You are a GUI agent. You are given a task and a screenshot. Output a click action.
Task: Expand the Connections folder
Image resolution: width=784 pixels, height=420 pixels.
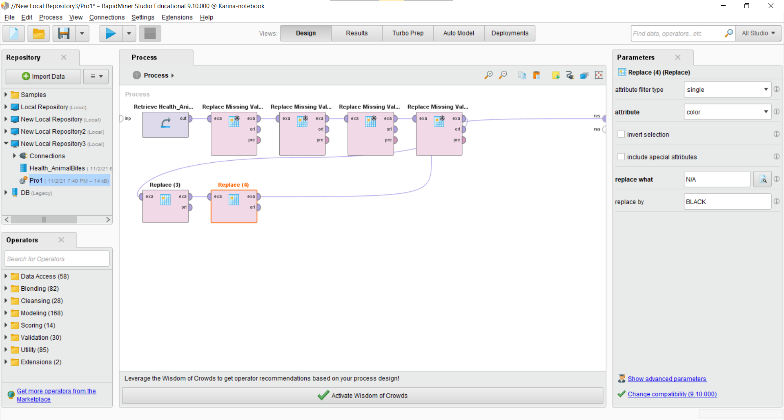point(14,155)
